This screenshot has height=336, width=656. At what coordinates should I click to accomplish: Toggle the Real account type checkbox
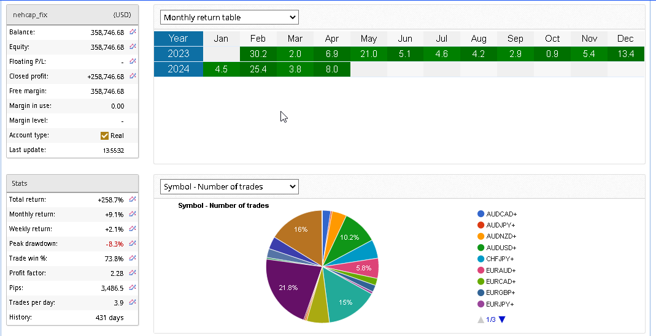coord(104,136)
